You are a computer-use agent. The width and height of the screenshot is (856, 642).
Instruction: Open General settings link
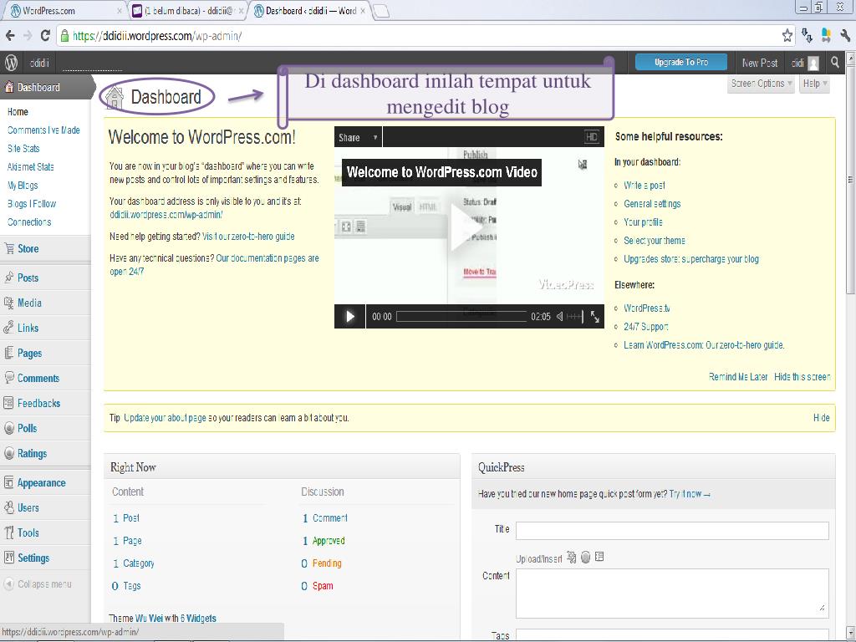pyautogui.click(x=652, y=204)
